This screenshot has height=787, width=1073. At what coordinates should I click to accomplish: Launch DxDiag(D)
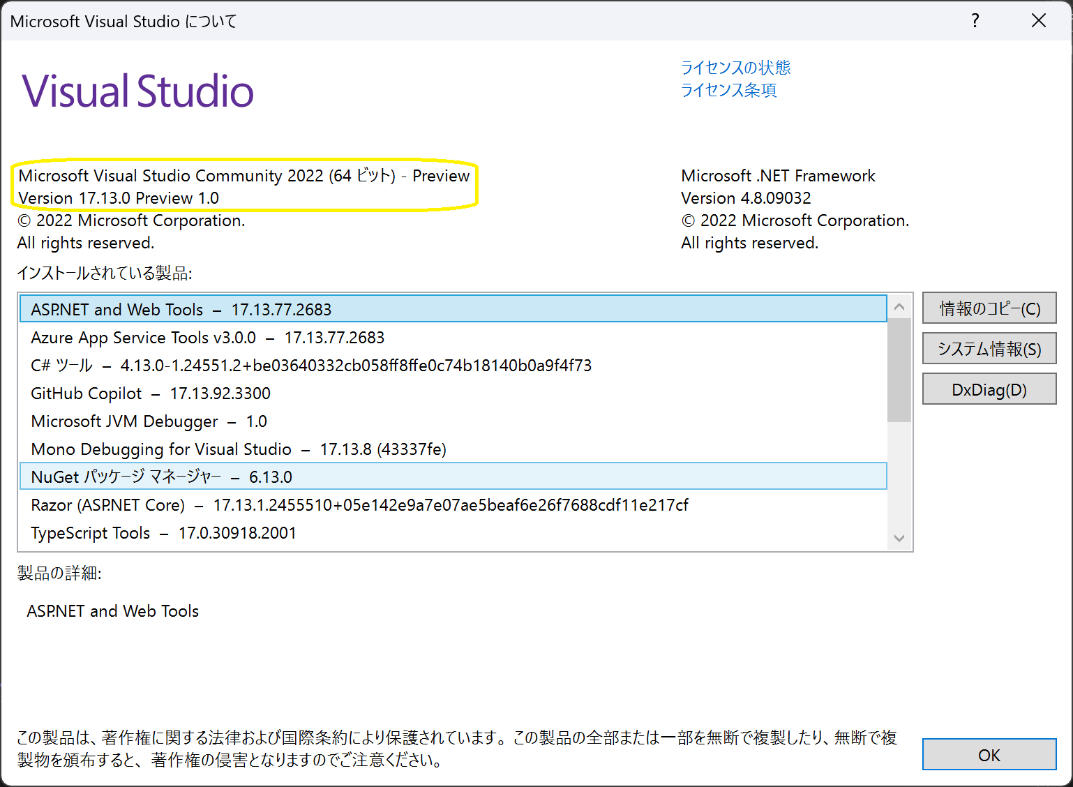click(x=989, y=389)
